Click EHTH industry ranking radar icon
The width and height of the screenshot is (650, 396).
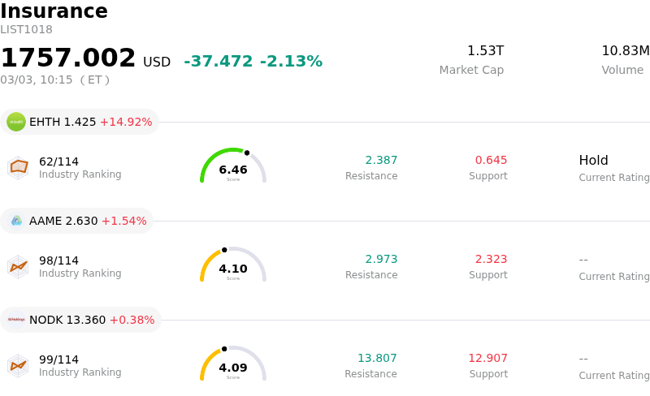click(18, 167)
